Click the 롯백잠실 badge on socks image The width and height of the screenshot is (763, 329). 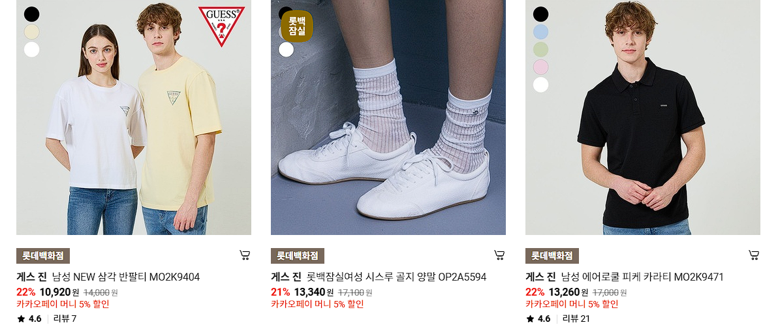click(x=297, y=26)
